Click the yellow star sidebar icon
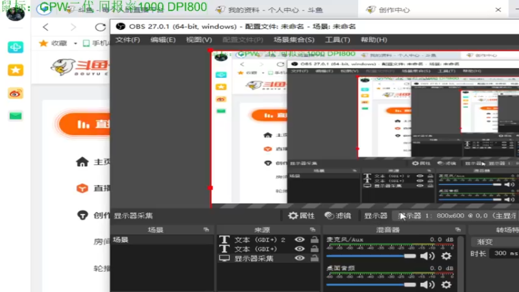The width and height of the screenshot is (519, 292). (15, 70)
